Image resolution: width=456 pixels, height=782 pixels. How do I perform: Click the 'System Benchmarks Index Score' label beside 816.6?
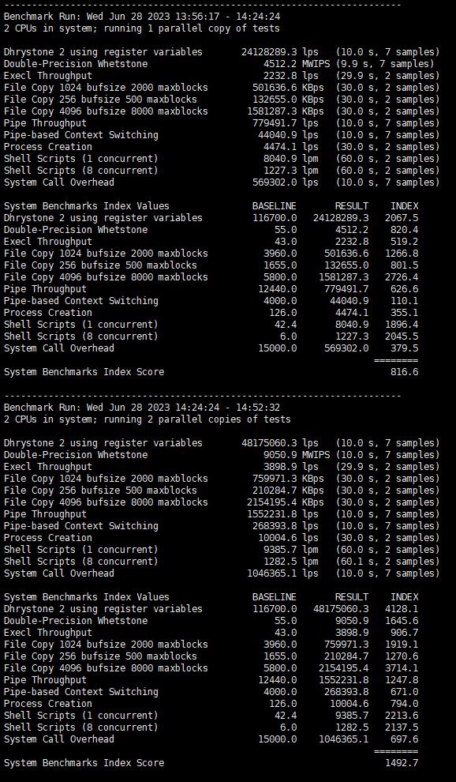coord(84,372)
